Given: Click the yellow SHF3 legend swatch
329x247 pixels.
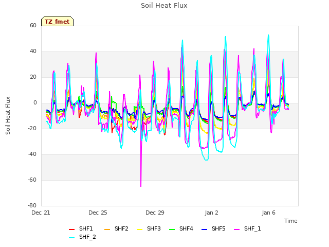Looking at the screenshot, I should (x=139, y=230).
